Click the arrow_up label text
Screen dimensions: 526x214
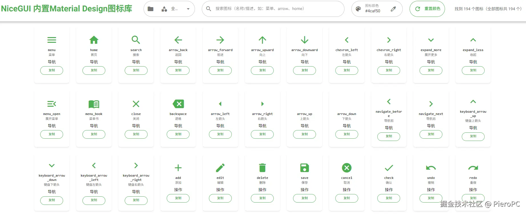[305, 114]
